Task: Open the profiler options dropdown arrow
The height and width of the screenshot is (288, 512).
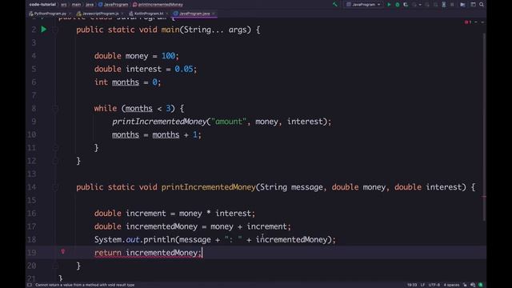Action: (420, 5)
